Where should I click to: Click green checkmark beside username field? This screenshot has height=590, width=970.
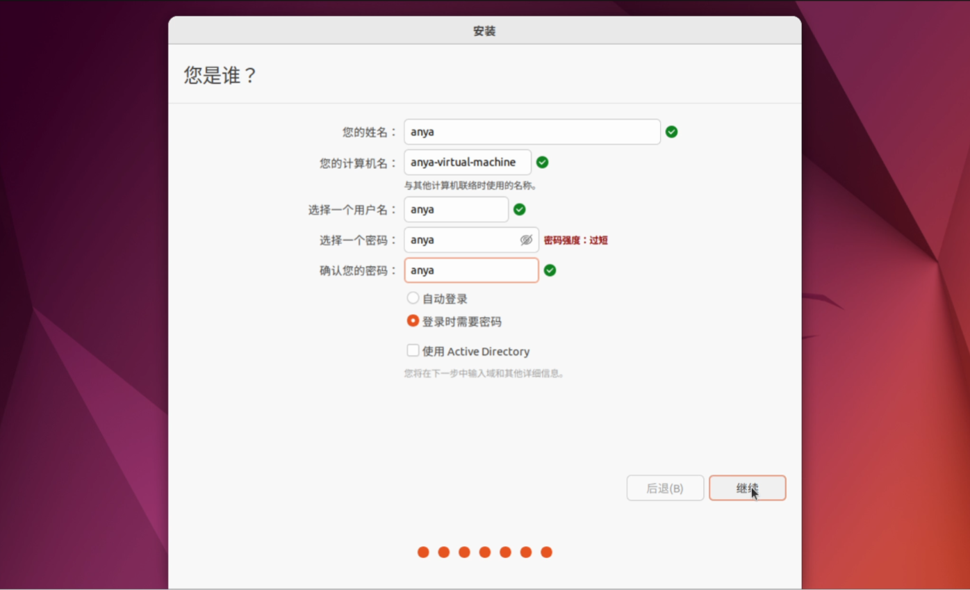tap(519, 210)
